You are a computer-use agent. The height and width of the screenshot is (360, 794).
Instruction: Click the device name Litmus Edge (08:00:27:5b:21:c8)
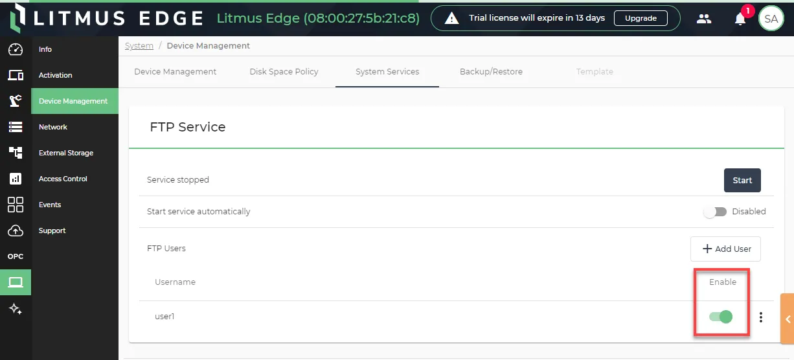(318, 18)
